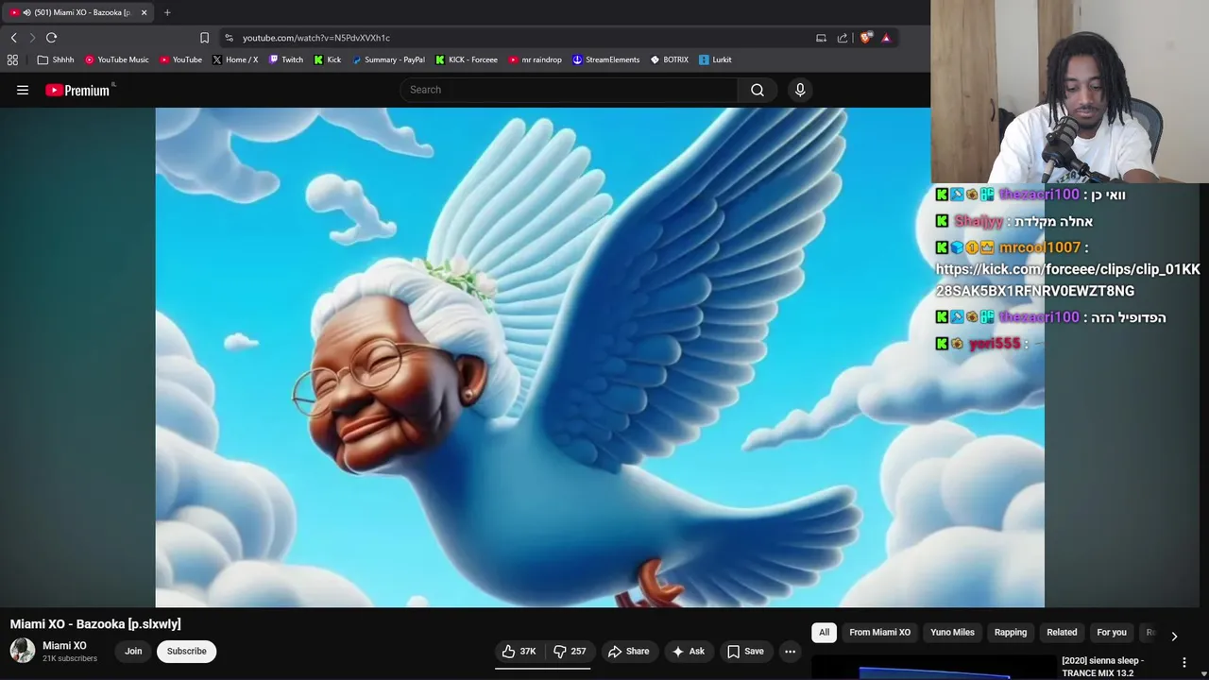The width and height of the screenshot is (1209, 680).
Task: Cast or picture-in-picture icon in address bar
Action: (x=821, y=38)
